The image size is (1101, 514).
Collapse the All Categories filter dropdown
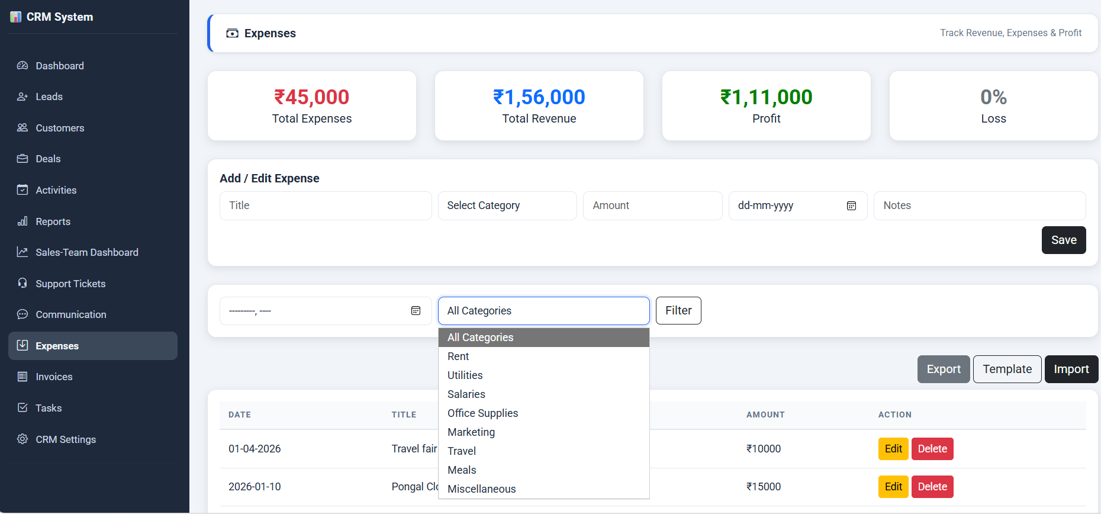(x=543, y=311)
